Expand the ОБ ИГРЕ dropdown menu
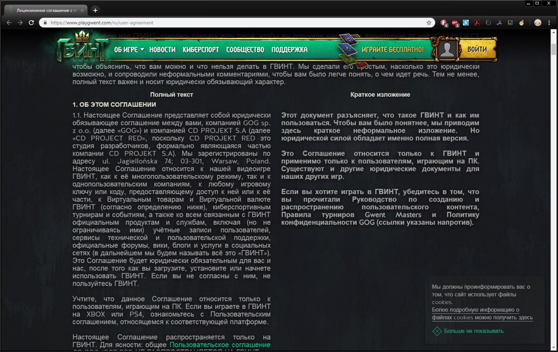 click(x=129, y=50)
